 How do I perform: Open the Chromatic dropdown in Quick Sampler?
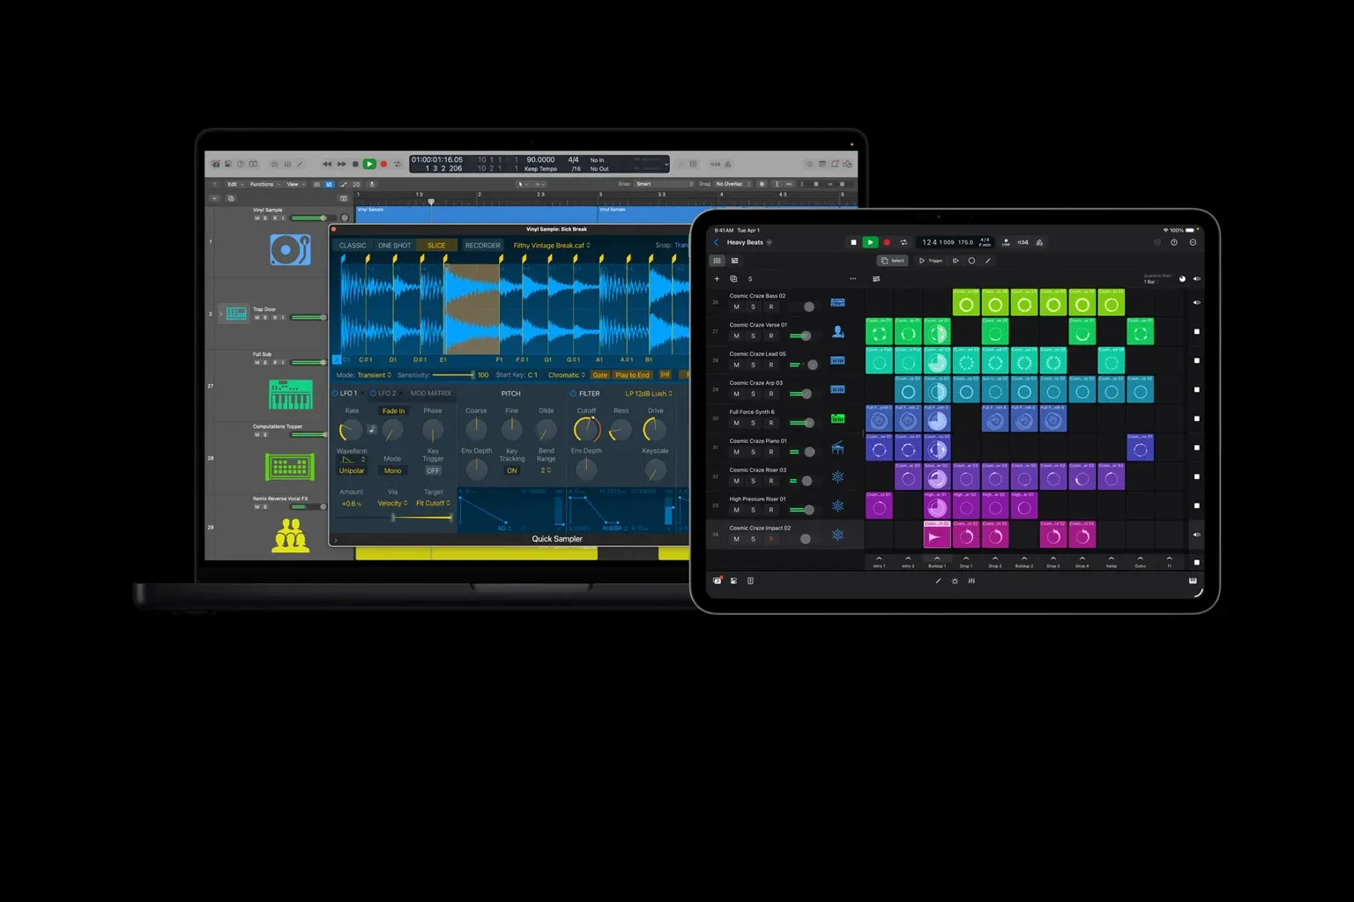coord(566,375)
